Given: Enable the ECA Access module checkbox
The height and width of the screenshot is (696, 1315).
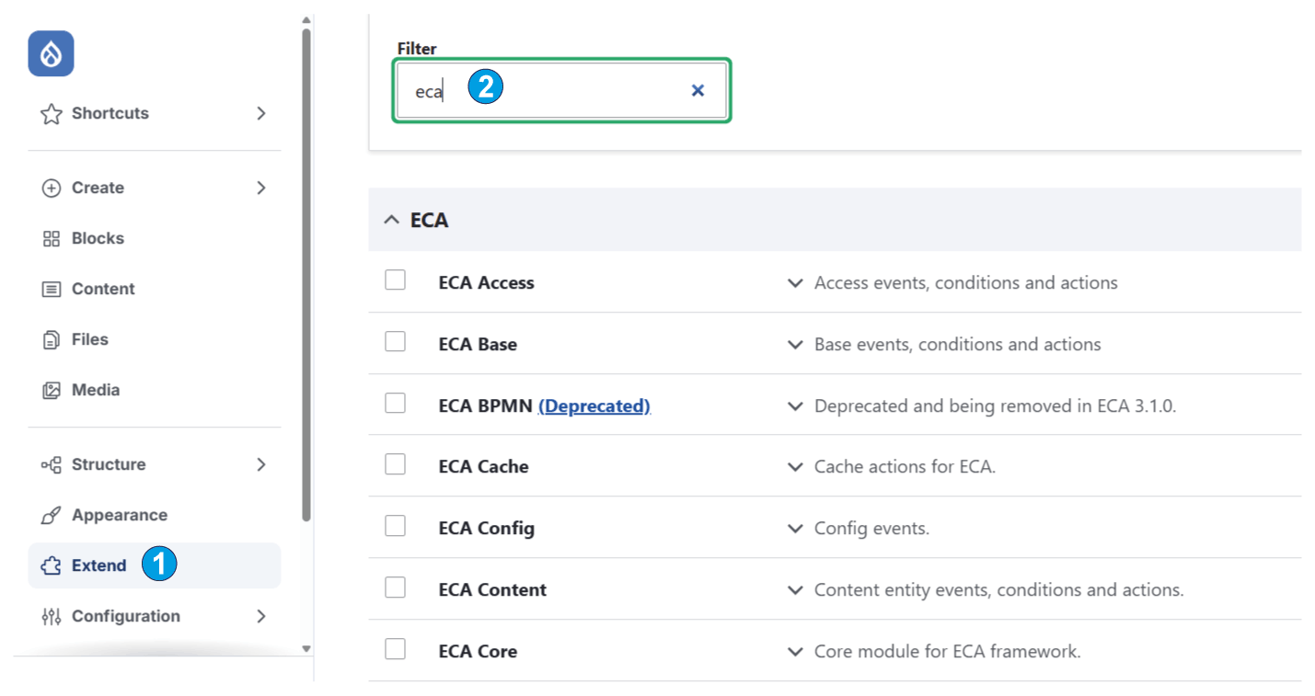Looking at the screenshot, I should (395, 280).
